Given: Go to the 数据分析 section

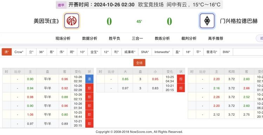Looking at the screenshot, I should coord(90,38).
